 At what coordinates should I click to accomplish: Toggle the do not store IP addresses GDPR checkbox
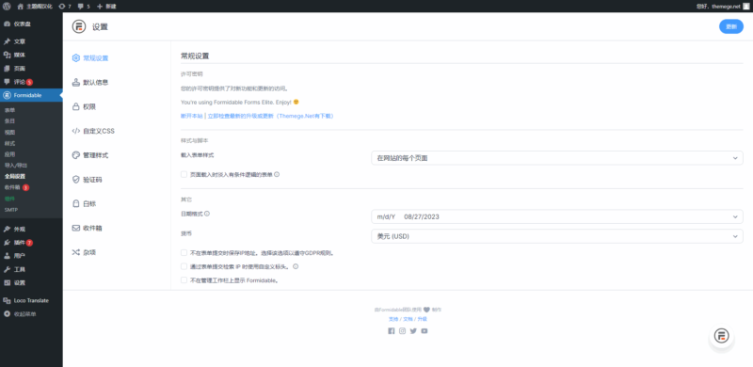[x=184, y=252]
